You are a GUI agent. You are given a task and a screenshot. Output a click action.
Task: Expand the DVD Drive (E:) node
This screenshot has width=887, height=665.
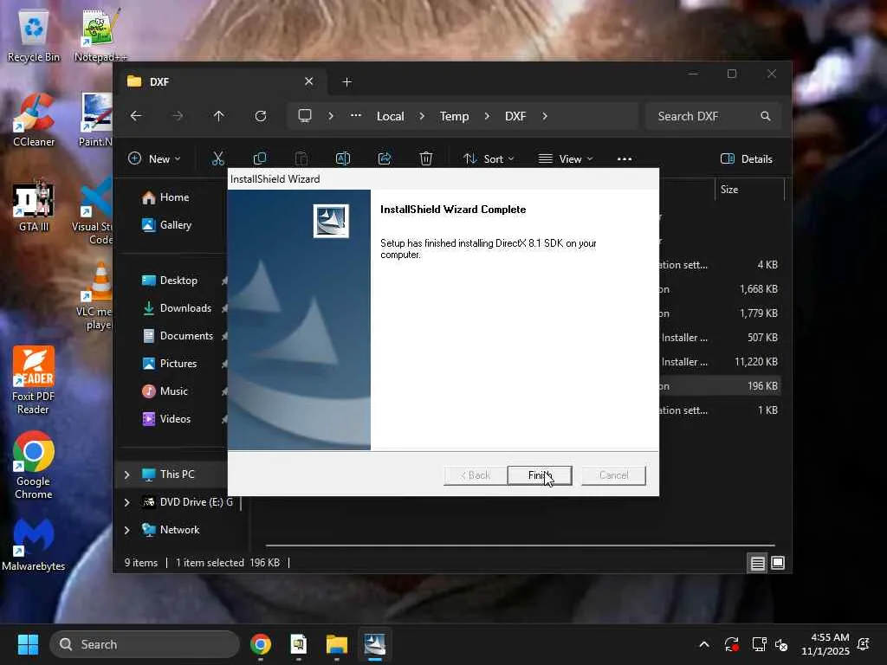click(126, 502)
